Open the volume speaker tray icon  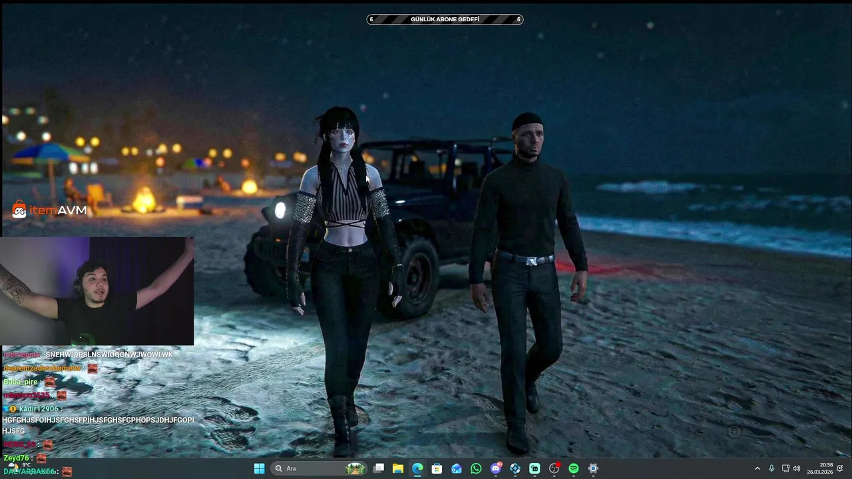coord(797,468)
